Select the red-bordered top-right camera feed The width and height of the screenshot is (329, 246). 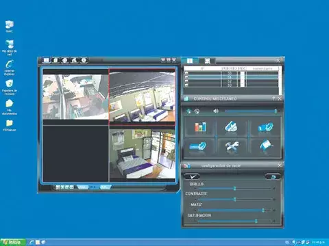[x=143, y=97]
